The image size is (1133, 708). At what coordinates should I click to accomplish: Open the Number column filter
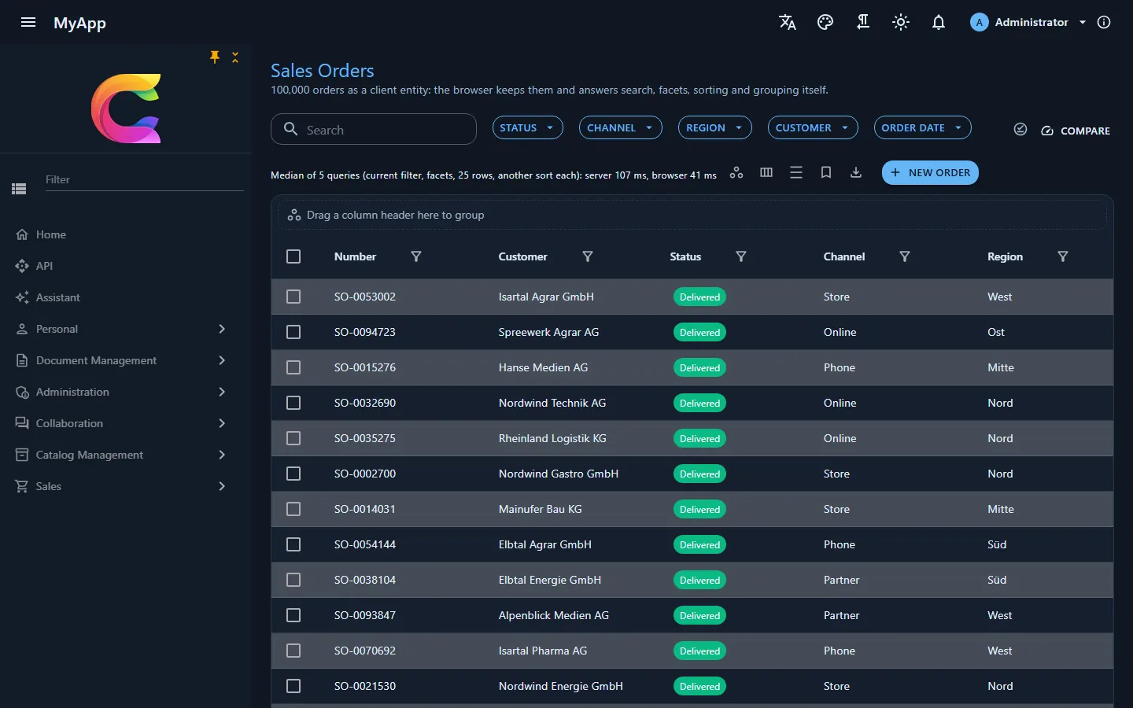pyautogui.click(x=416, y=256)
